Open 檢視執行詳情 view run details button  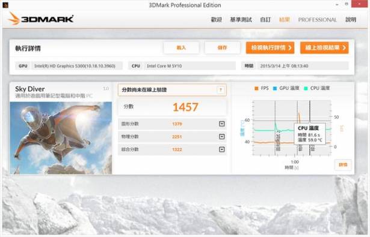coord(270,48)
